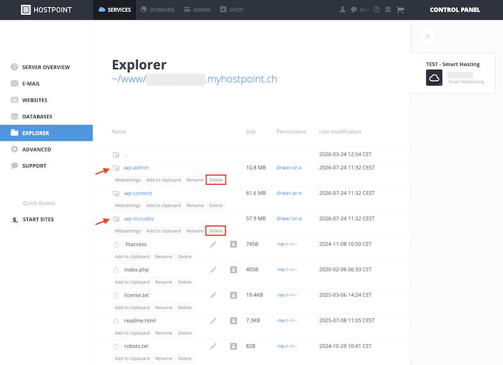Switch to the Shop tab
Viewport: 503px width, 365px height.
click(231, 9)
